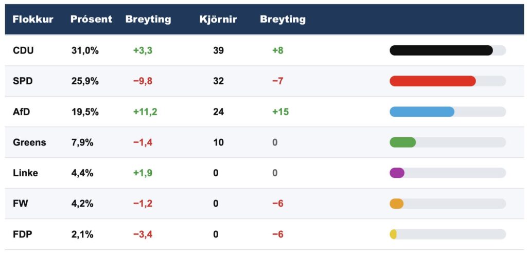Viewport: 527px width, 257px height.
Task: Click the red SPD progress bar
Action: click(432, 81)
